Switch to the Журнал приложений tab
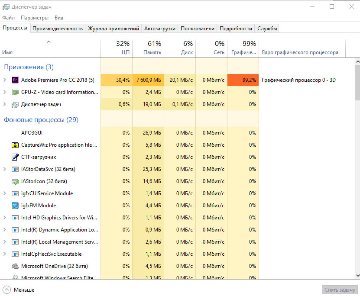The height and width of the screenshot is (296, 360). [x=114, y=29]
